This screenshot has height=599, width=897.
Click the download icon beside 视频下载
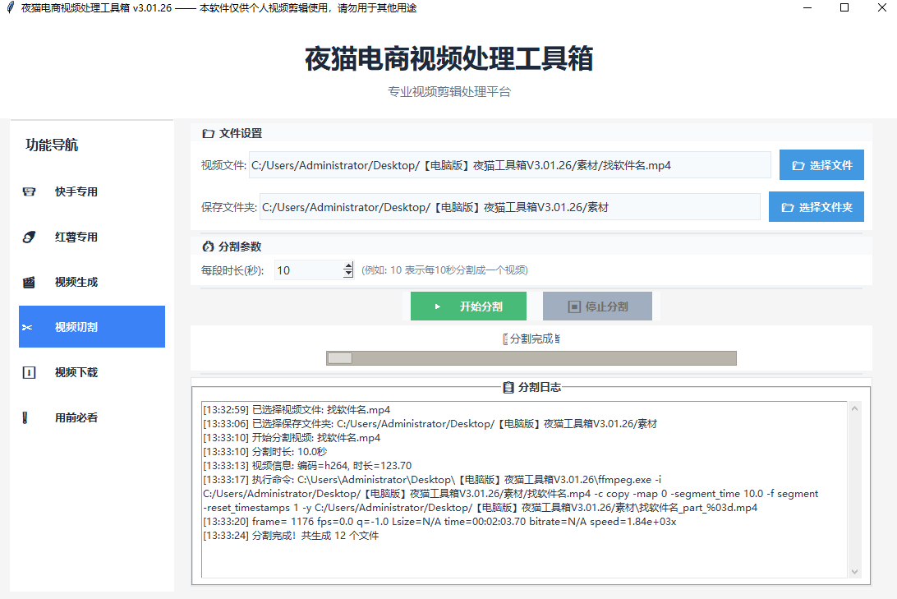click(29, 371)
